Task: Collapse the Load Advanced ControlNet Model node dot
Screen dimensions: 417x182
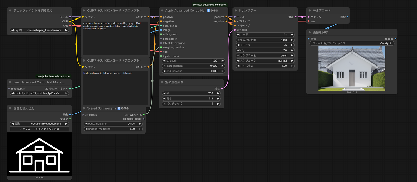Action: pos(10,82)
